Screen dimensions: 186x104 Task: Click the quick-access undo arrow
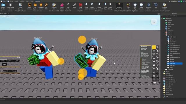(4, 1)
